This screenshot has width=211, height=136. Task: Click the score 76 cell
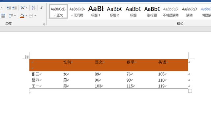point(129,74)
